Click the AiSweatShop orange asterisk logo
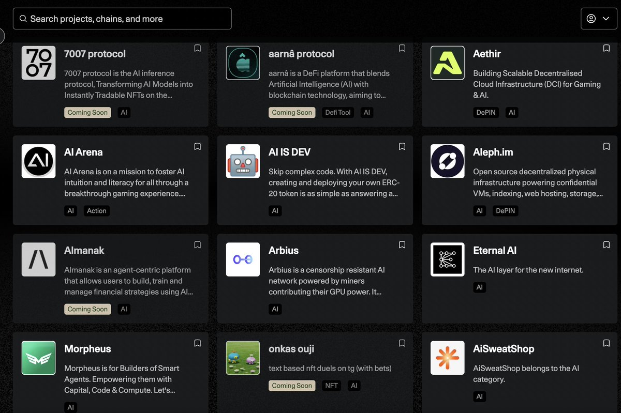Screen dimensions: 621x413 click(x=447, y=358)
